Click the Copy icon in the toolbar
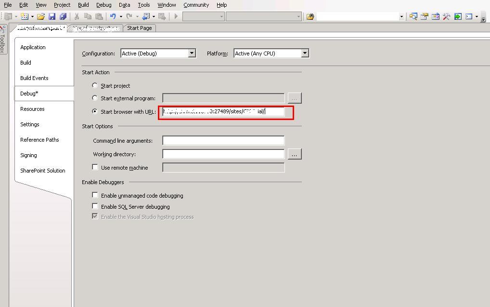This screenshot has height=307, width=490. (88, 16)
